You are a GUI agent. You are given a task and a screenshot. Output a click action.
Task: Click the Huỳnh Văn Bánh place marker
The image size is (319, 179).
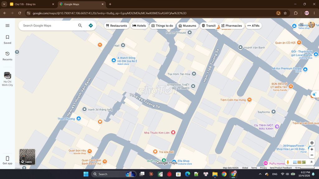(240, 47)
